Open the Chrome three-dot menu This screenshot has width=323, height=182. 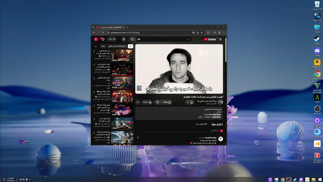point(224,33)
